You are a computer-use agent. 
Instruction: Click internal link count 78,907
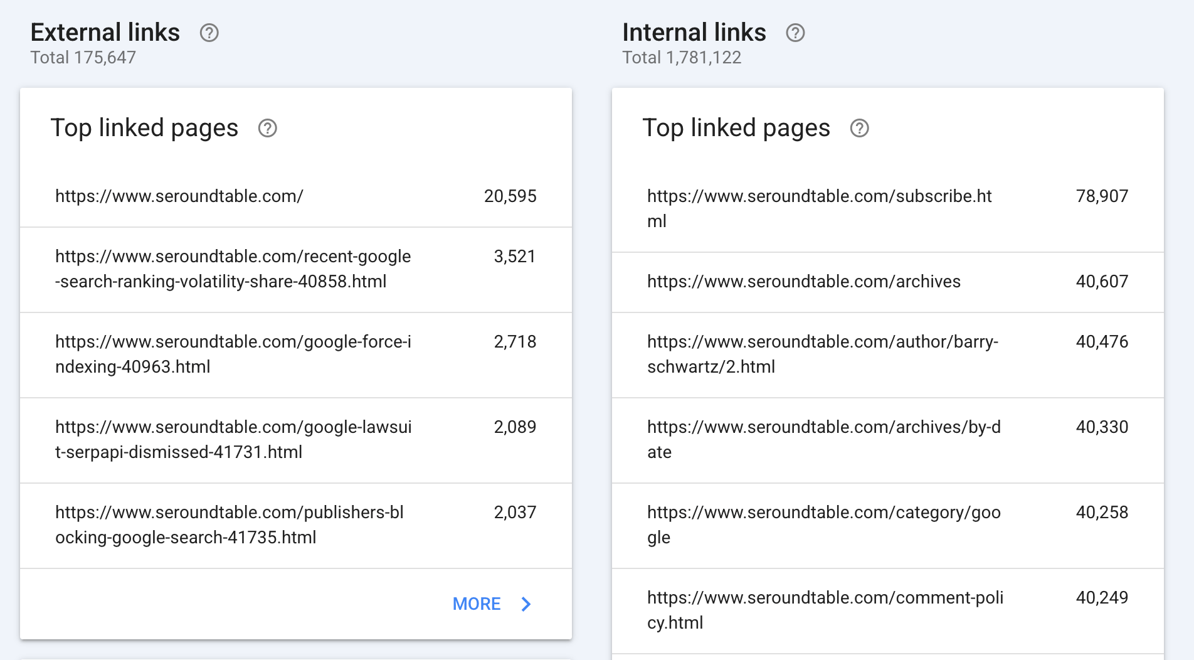(x=1102, y=196)
